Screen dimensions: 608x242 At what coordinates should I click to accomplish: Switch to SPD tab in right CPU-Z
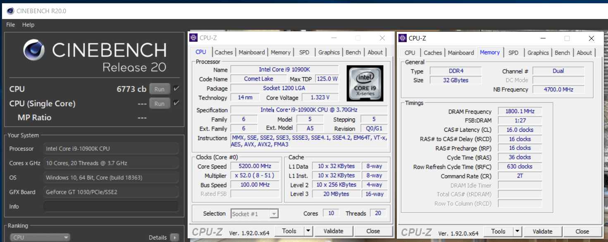513,52
